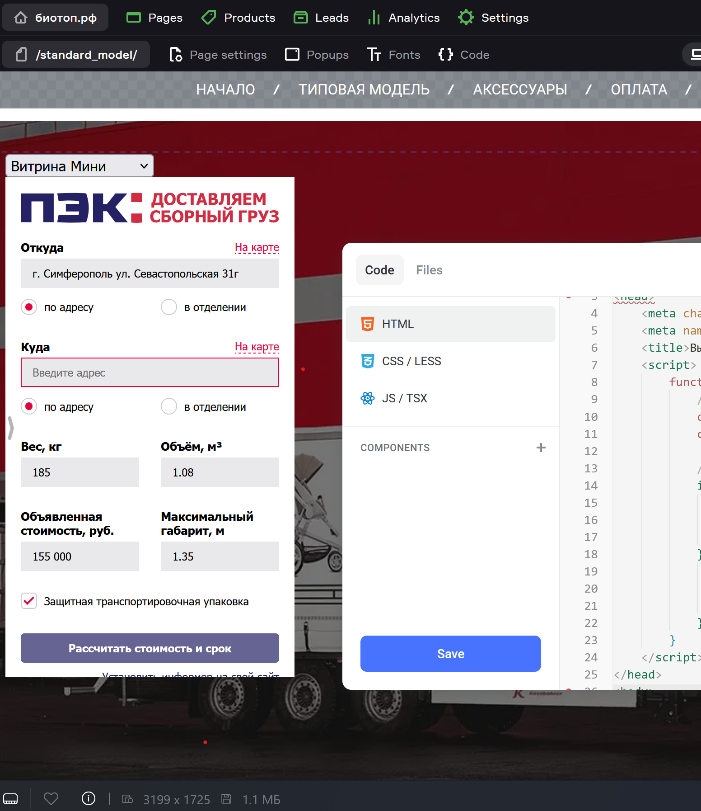
Task: Click line number 12 in the code editor
Action: click(591, 451)
